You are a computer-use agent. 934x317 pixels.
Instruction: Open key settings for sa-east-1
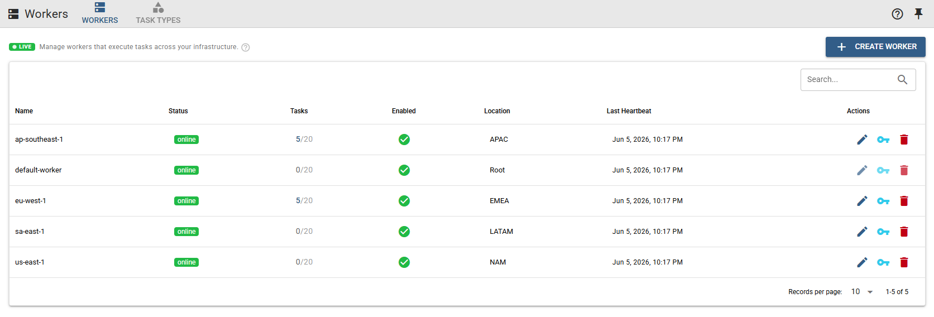pyautogui.click(x=883, y=232)
